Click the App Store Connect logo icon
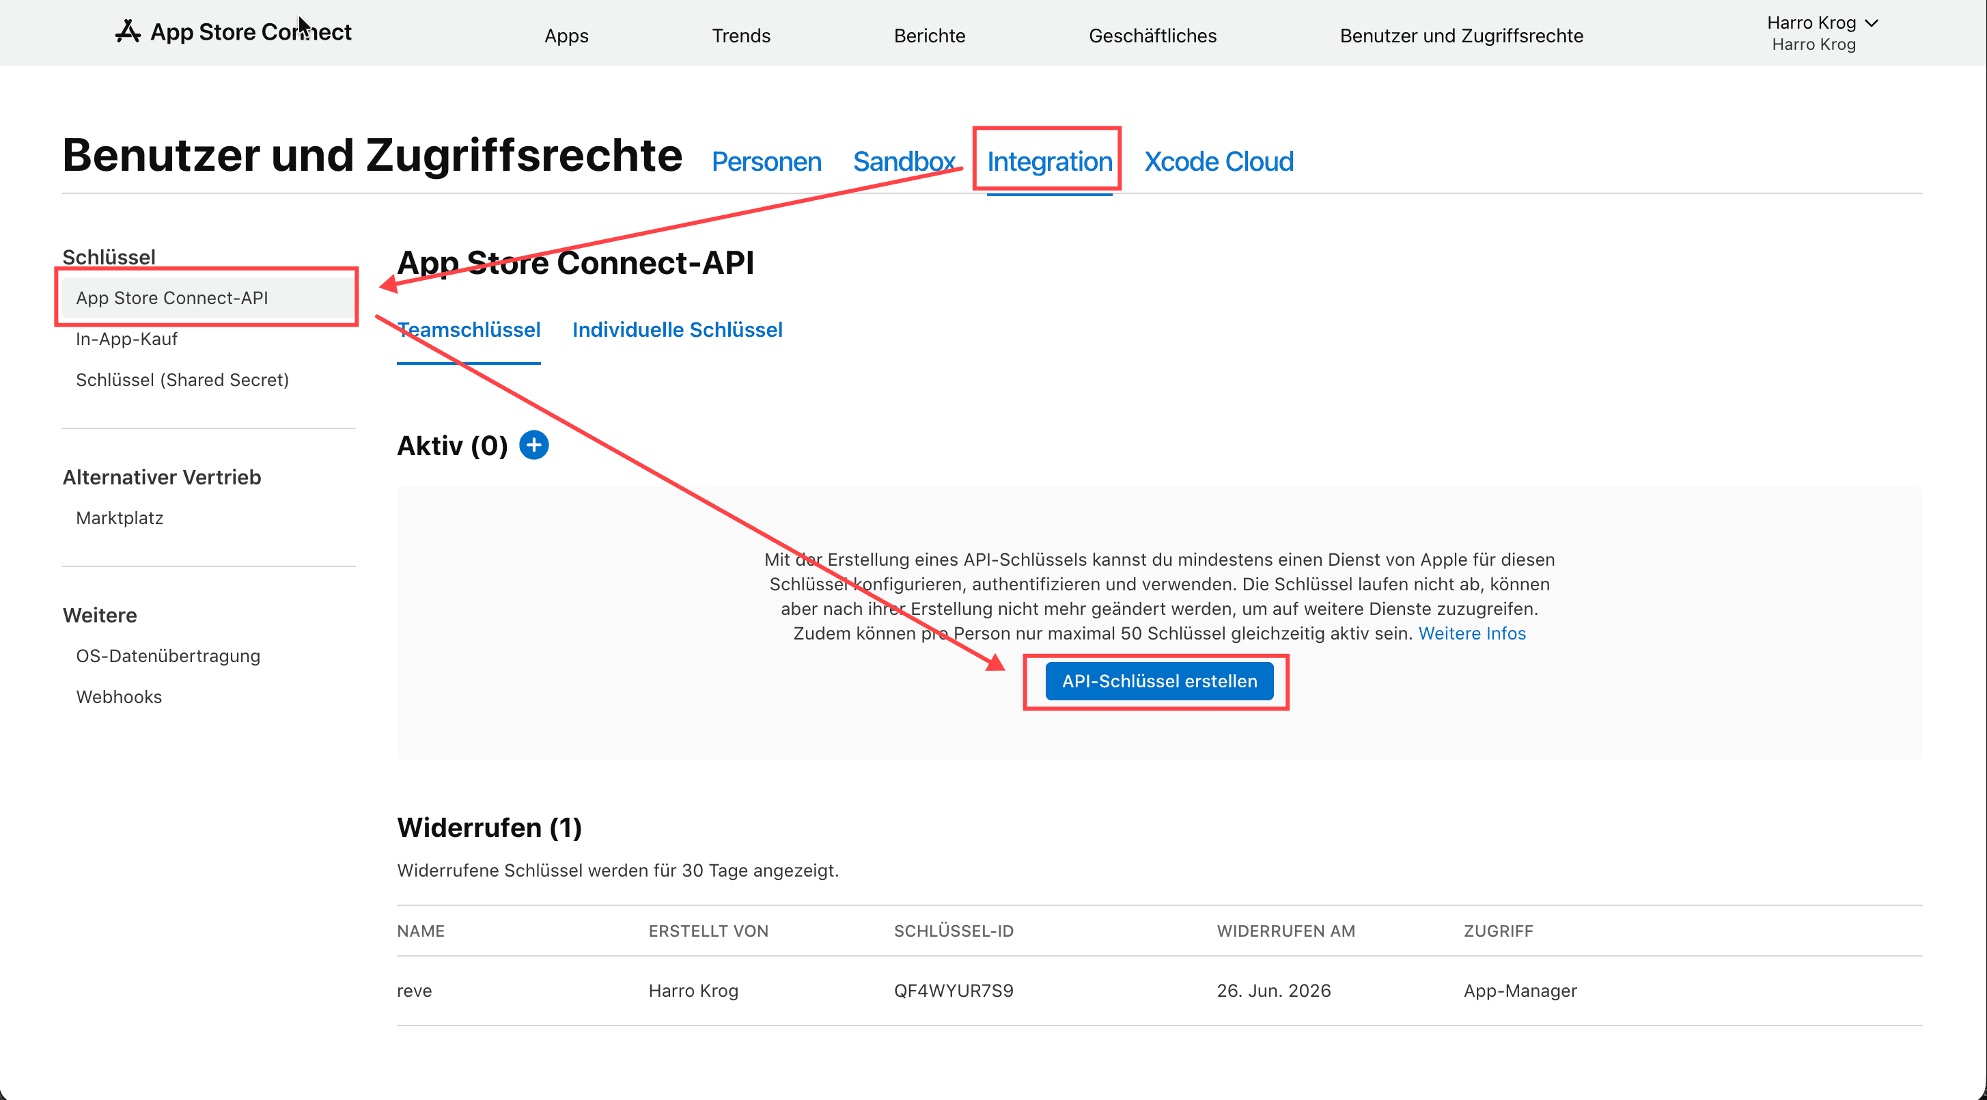 (128, 31)
